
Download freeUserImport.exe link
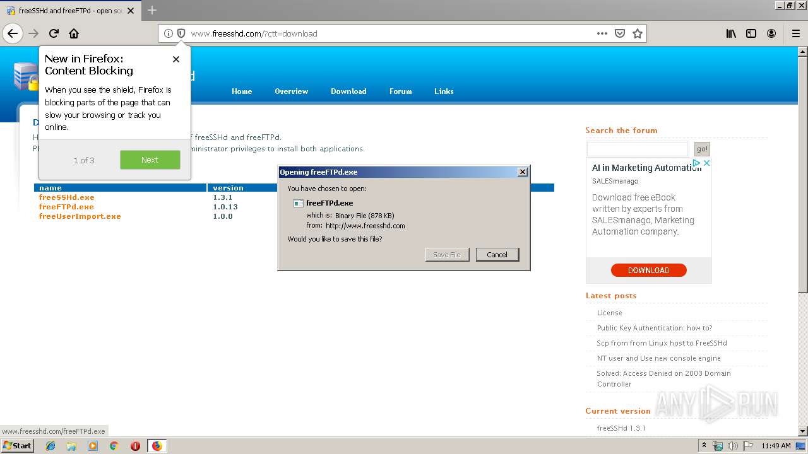80,216
